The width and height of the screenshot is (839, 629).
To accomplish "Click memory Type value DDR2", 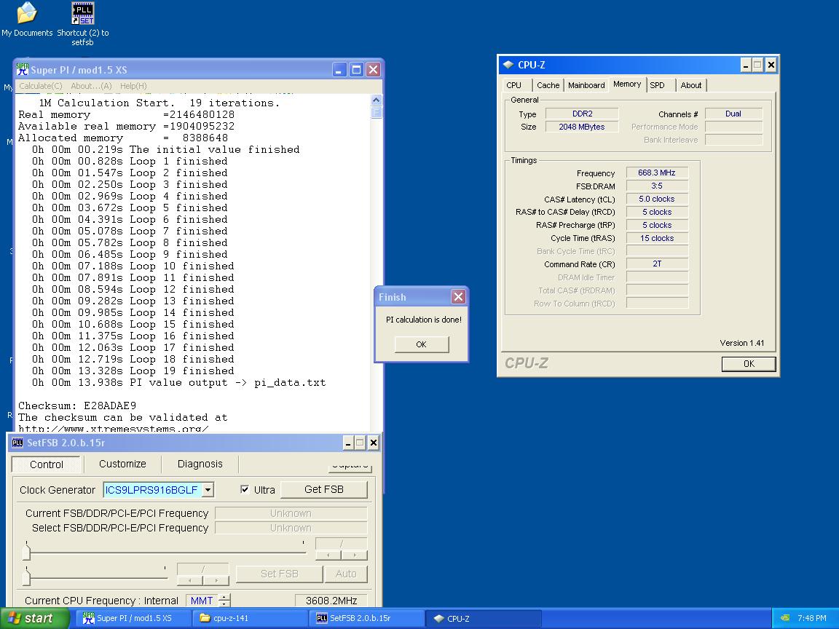I will [582, 114].
